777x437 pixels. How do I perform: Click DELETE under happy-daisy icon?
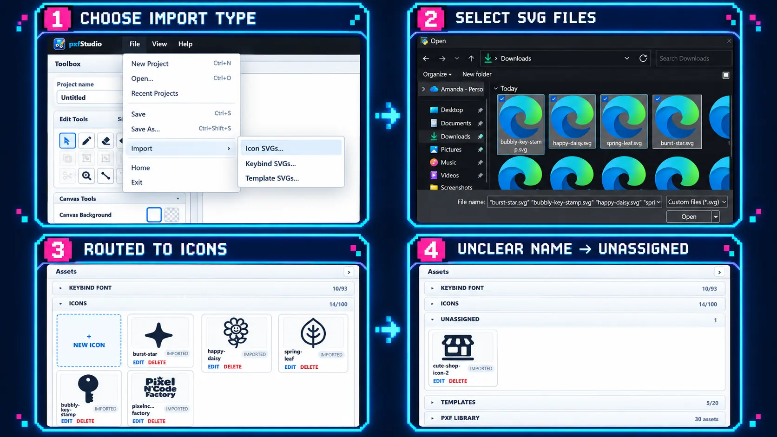click(x=232, y=367)
